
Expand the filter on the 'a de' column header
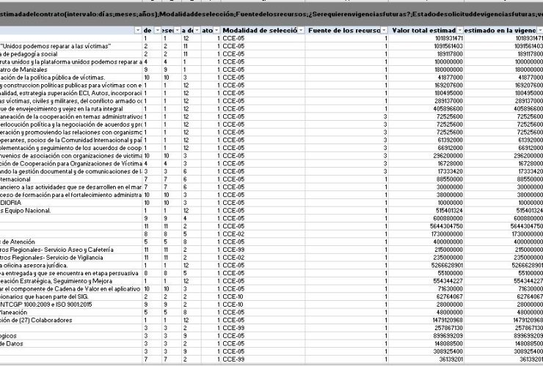click(197, 31)
